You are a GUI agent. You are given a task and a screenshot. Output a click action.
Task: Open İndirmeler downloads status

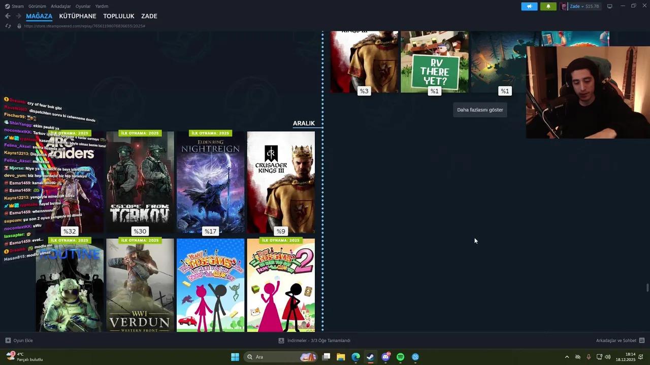click(314, 341)
